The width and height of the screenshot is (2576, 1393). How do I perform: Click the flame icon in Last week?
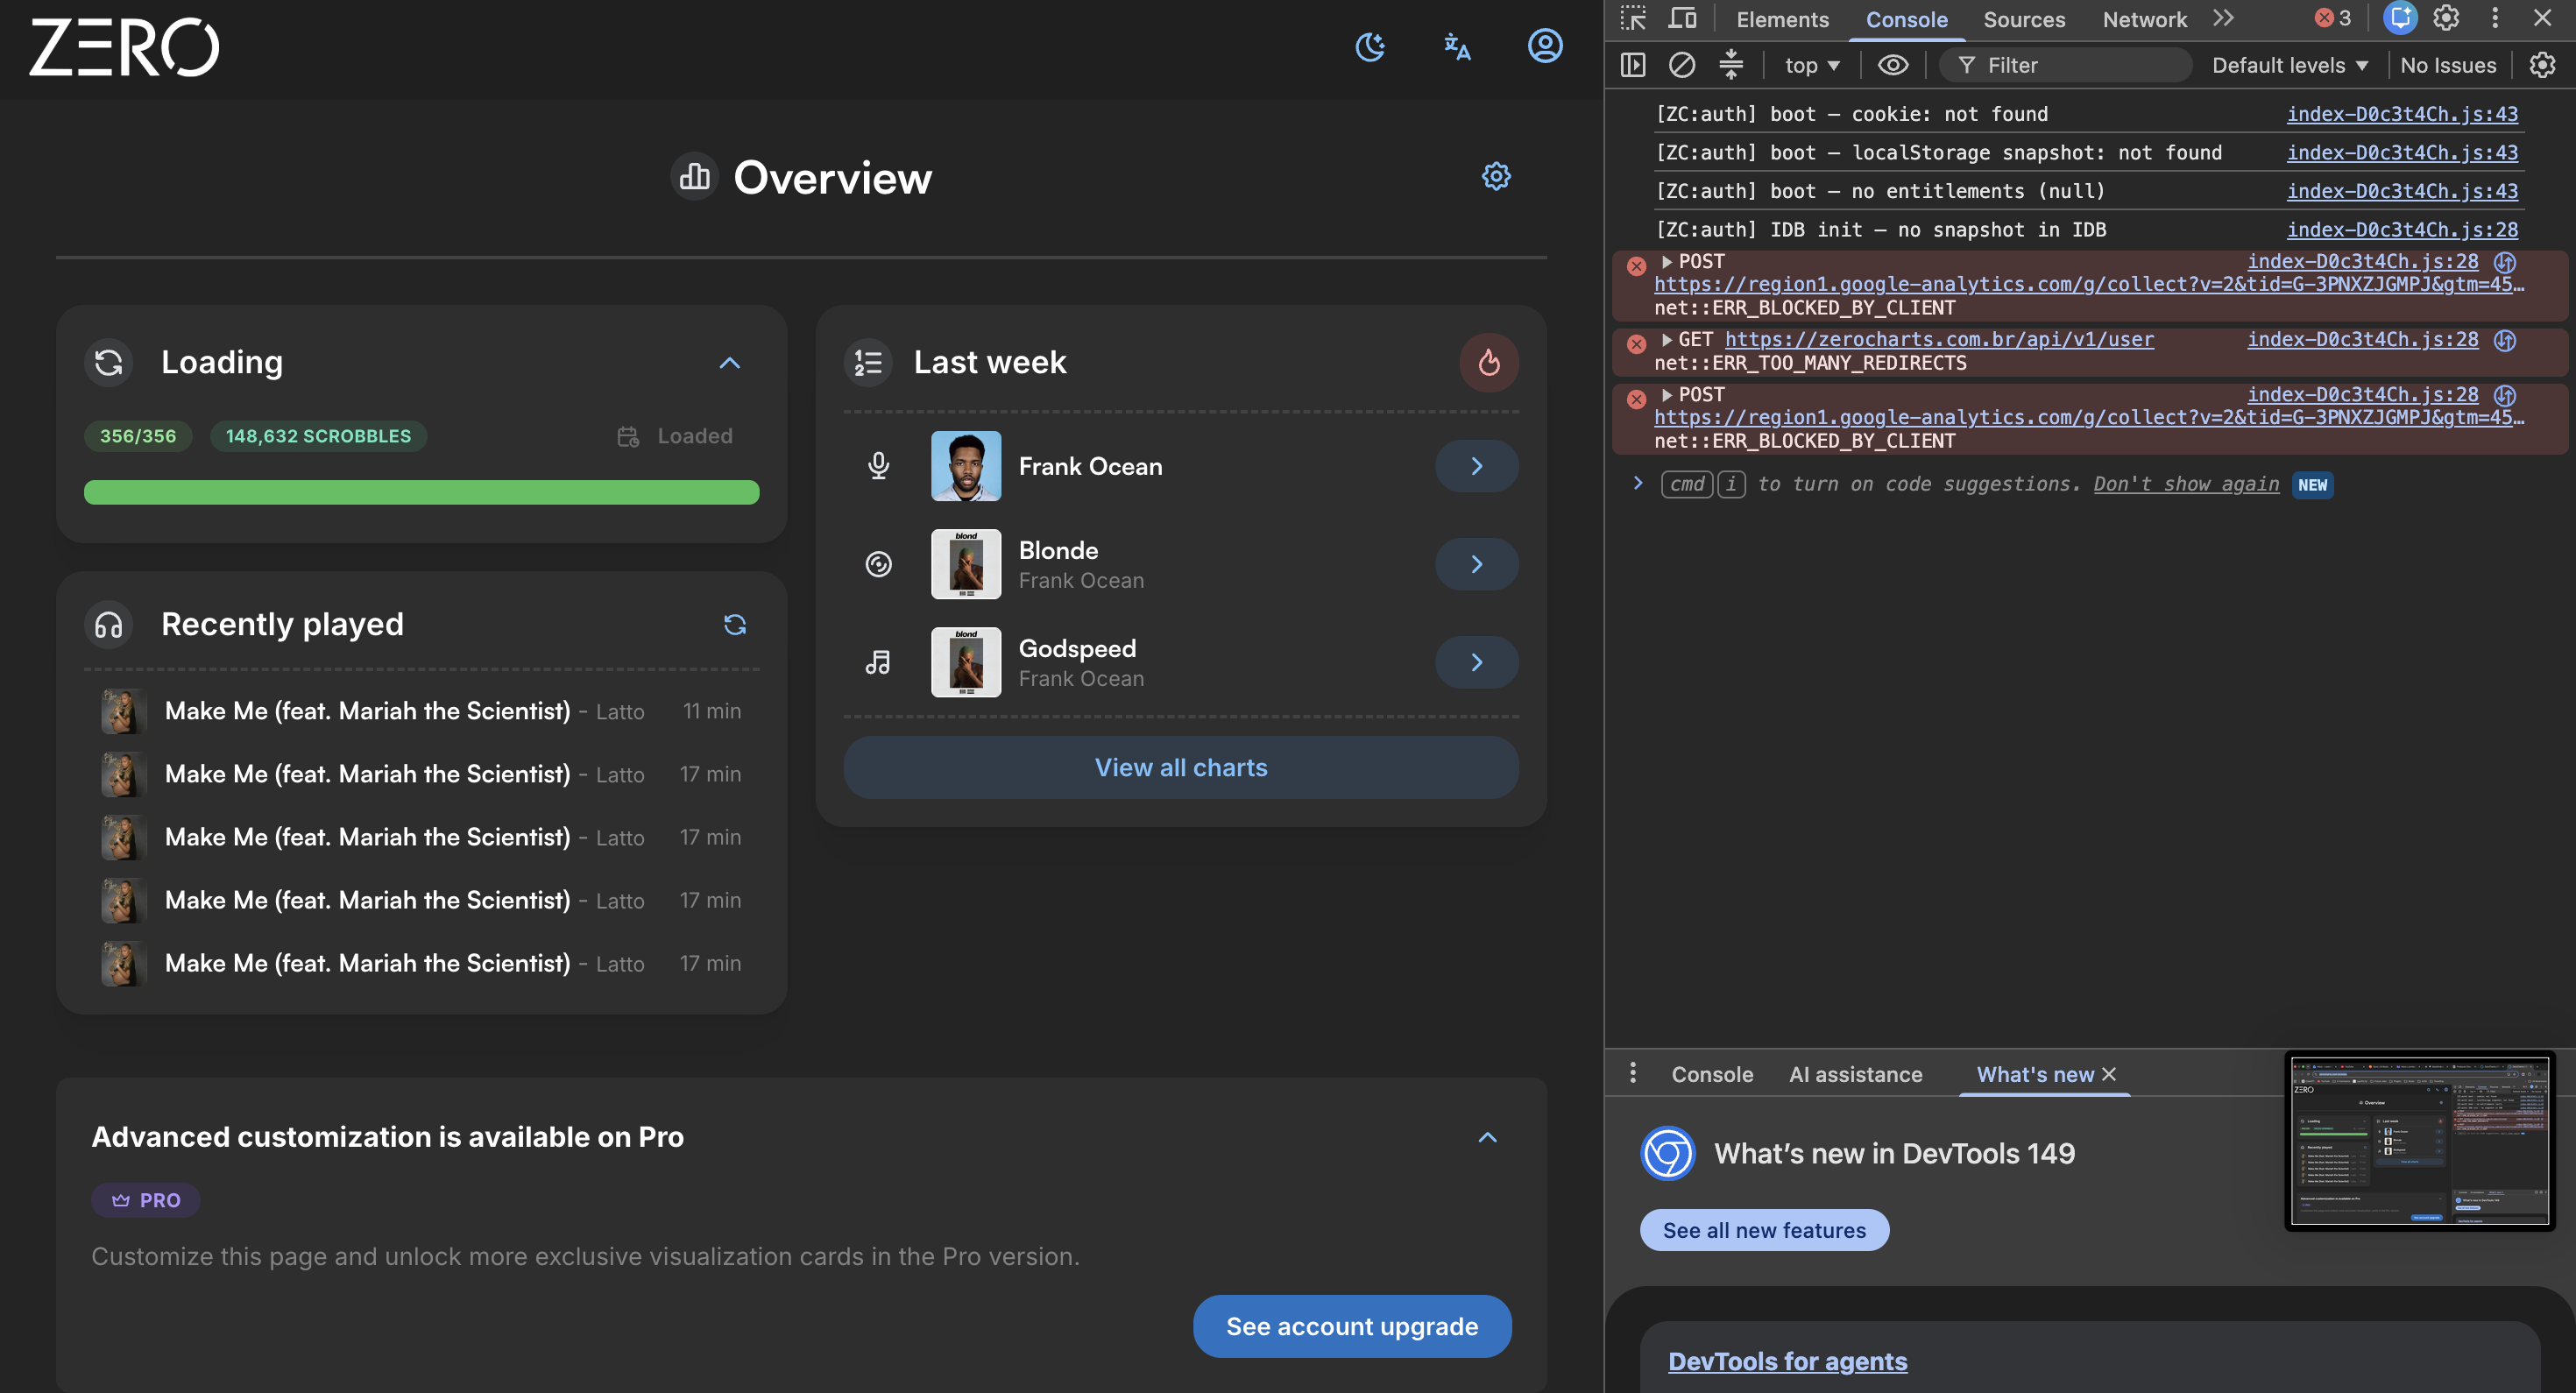[x=1489, y=362]
